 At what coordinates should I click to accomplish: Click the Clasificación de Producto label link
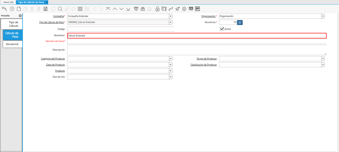tap(204, 65)
